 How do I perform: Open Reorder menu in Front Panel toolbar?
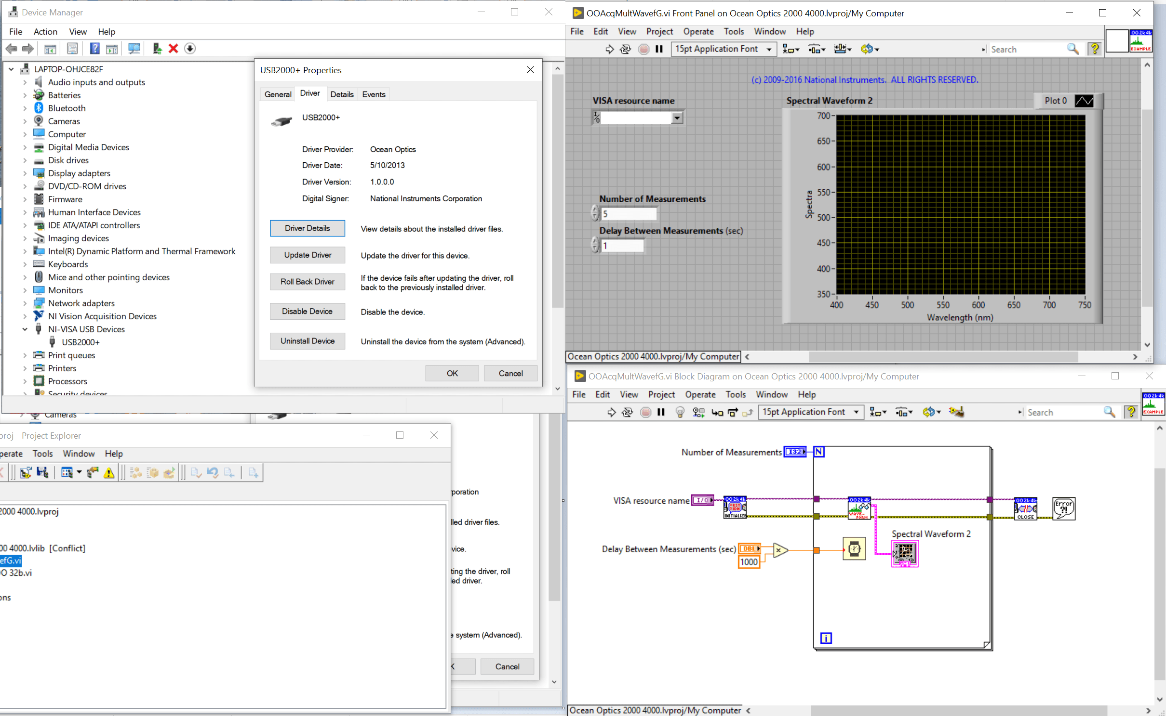tap(870, 49)
